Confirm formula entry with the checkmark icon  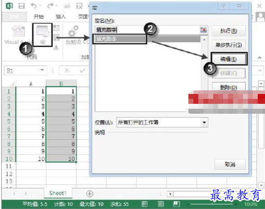[82, 71]
